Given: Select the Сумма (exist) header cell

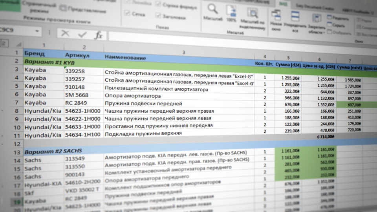Looking at the screenshot, I should point(350,68).
